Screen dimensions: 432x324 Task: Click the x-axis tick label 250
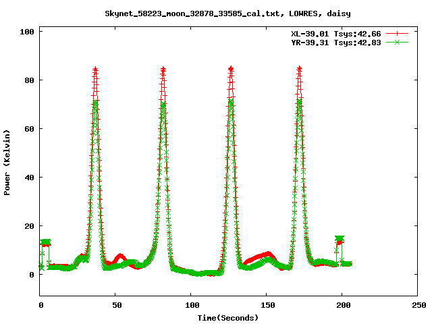(x=418, y=305)
